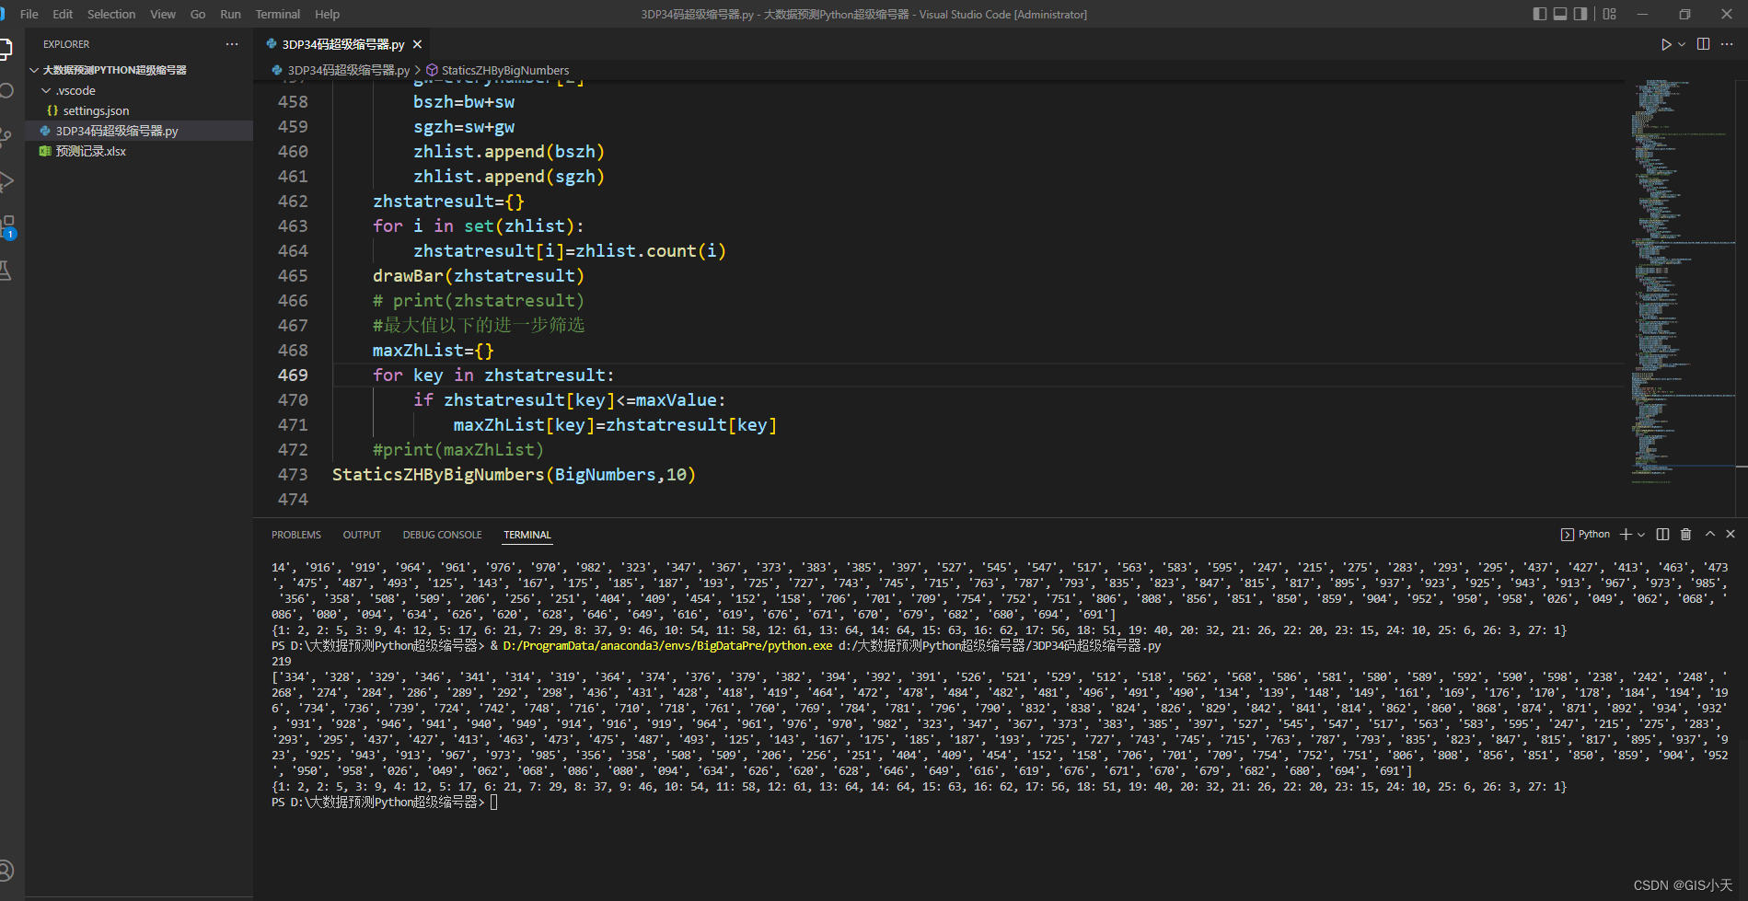Toggle primary side bar layout icon
Screen dimensions: 1748x901
(1540, 14)
